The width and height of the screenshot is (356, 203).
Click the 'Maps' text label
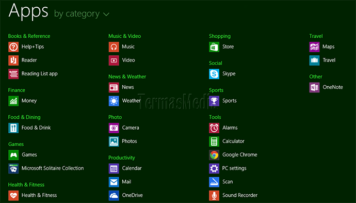(x=329, y=47)
